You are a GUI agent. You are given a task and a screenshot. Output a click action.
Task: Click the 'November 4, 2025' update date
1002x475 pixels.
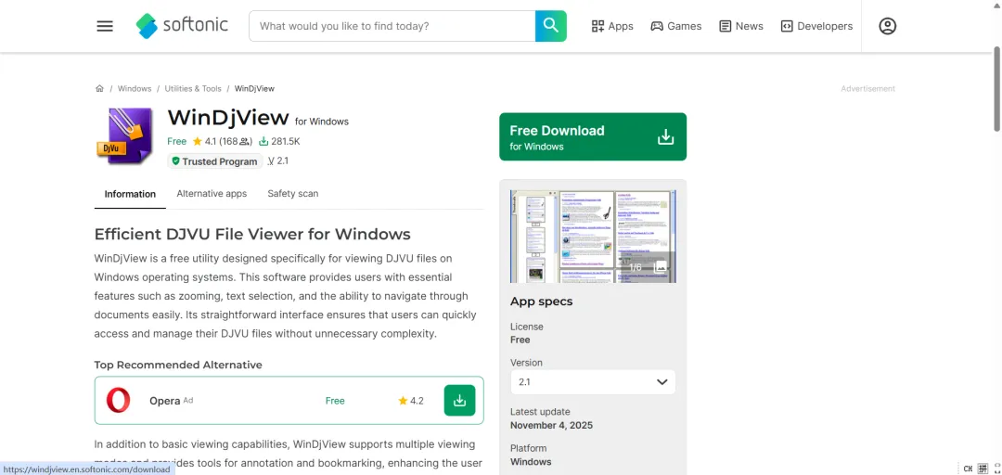tap(551, 426)
